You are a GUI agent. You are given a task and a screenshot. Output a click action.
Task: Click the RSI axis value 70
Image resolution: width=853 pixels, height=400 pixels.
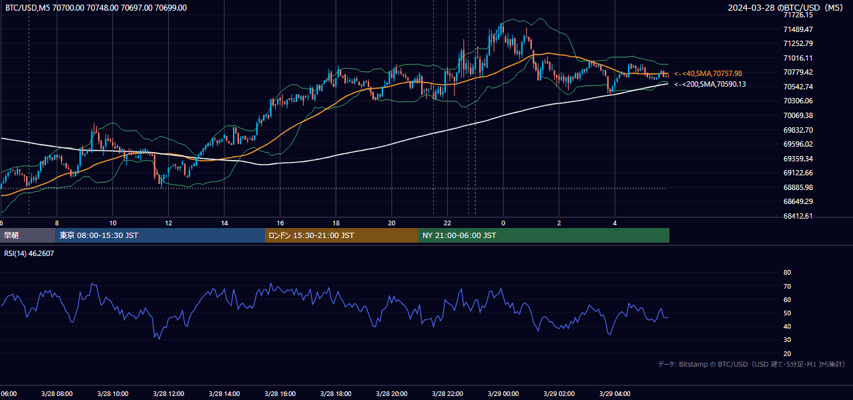[x=787, y=286]
